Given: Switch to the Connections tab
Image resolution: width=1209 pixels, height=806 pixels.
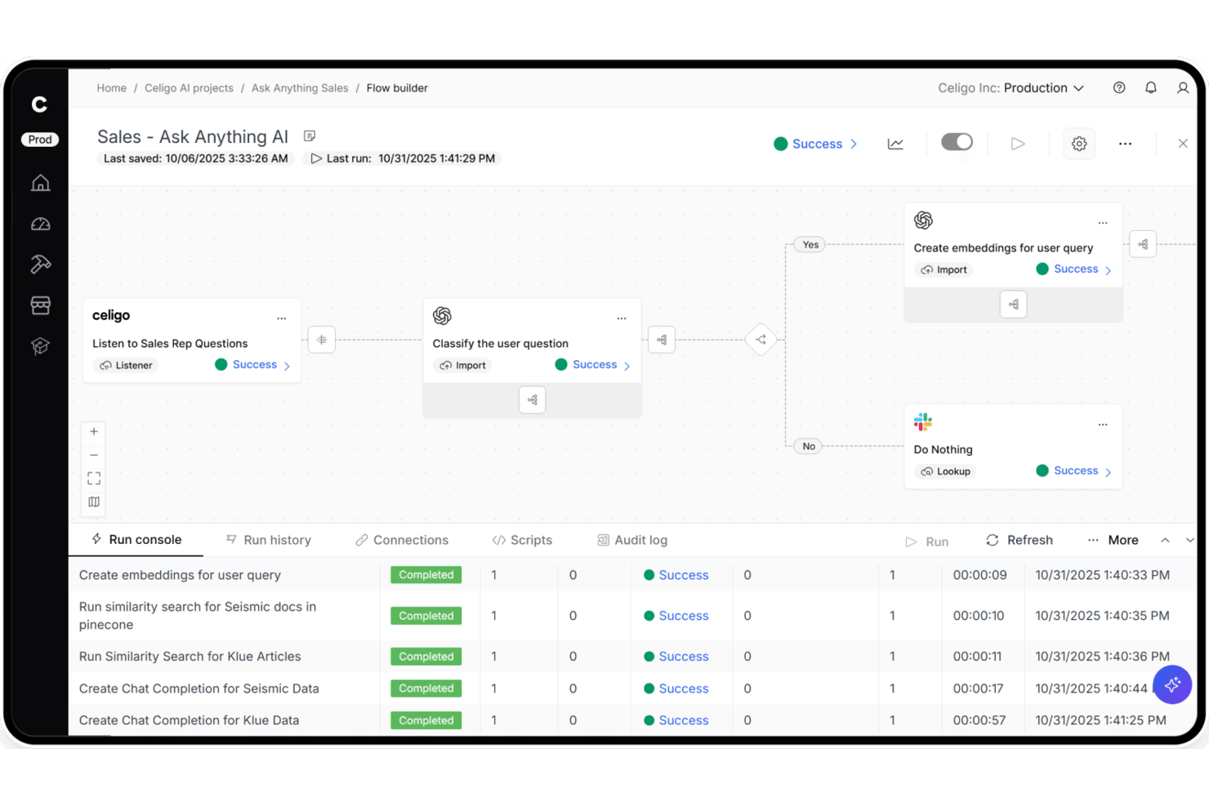Looking at the screenshot, I should [402, 541].
